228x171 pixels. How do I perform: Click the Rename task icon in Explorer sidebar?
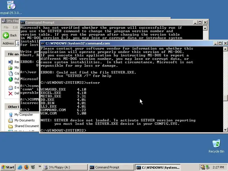tap(11, 62)
